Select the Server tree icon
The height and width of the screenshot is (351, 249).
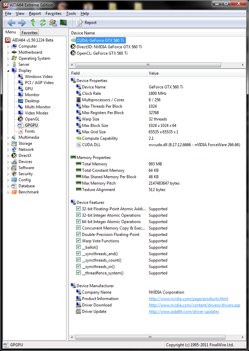pos(14,64)
